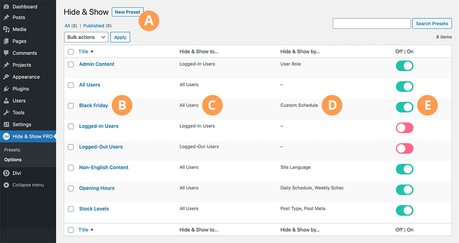
Task: Click the '8 items' count text
Action: tap(444, 37)
